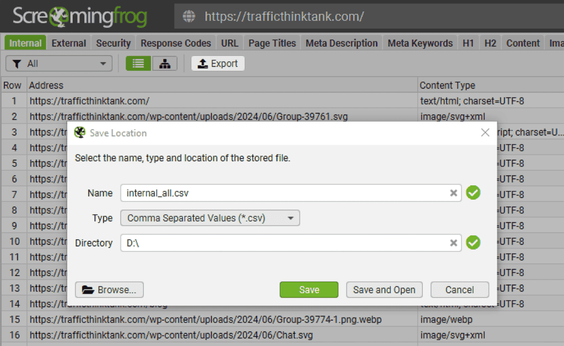Click the Save button
The height and width of the screenshot is (346, 564).
tap(308, 290)
